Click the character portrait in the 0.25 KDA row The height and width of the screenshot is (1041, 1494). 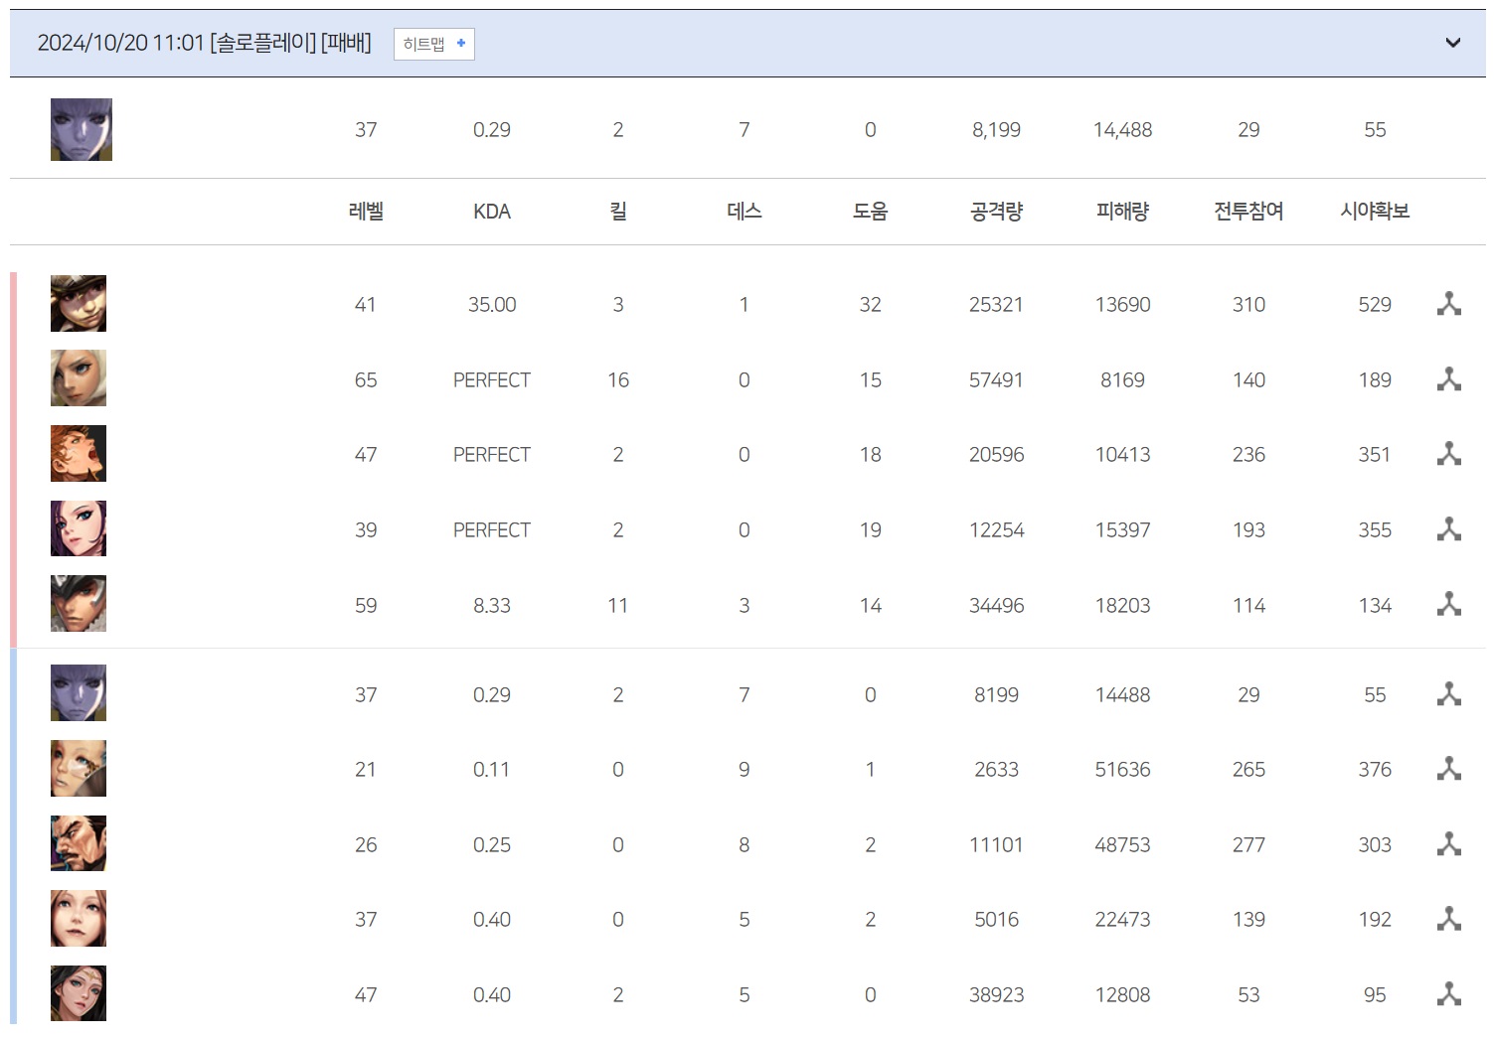click(x=79, y=843)
